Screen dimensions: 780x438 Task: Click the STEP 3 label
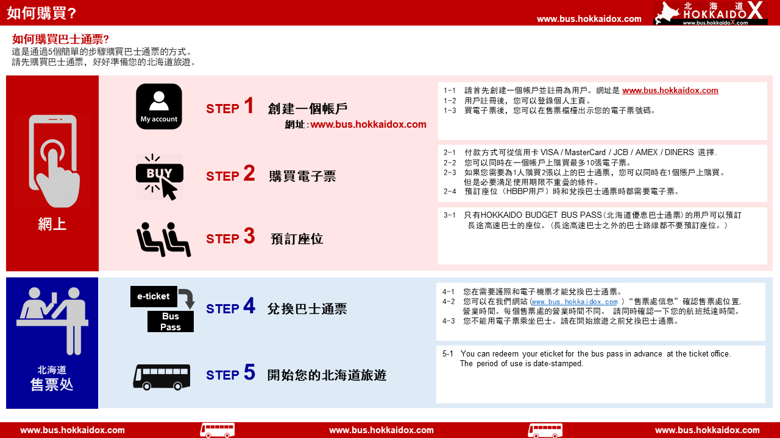tap(231, 237)
